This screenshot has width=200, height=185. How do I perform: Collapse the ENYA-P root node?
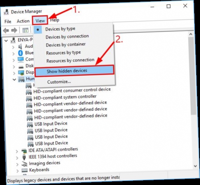tap(6, 41)
